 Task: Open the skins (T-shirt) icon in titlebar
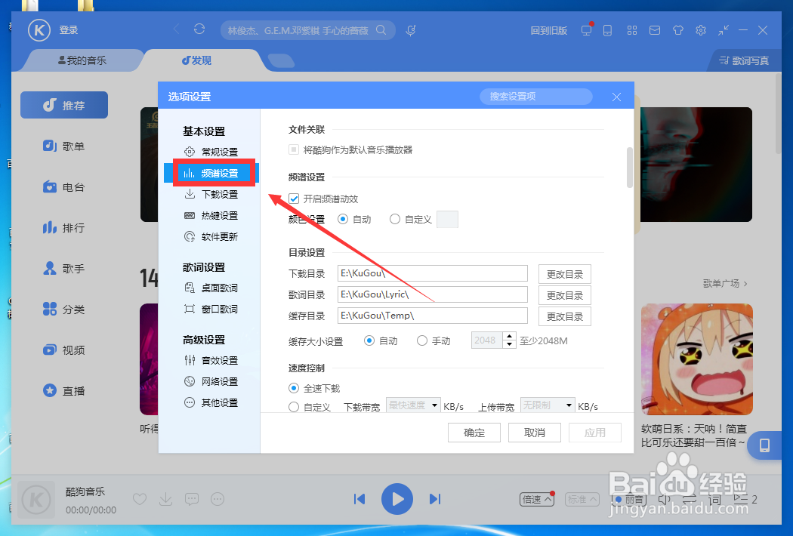click(x=677, y=30)
